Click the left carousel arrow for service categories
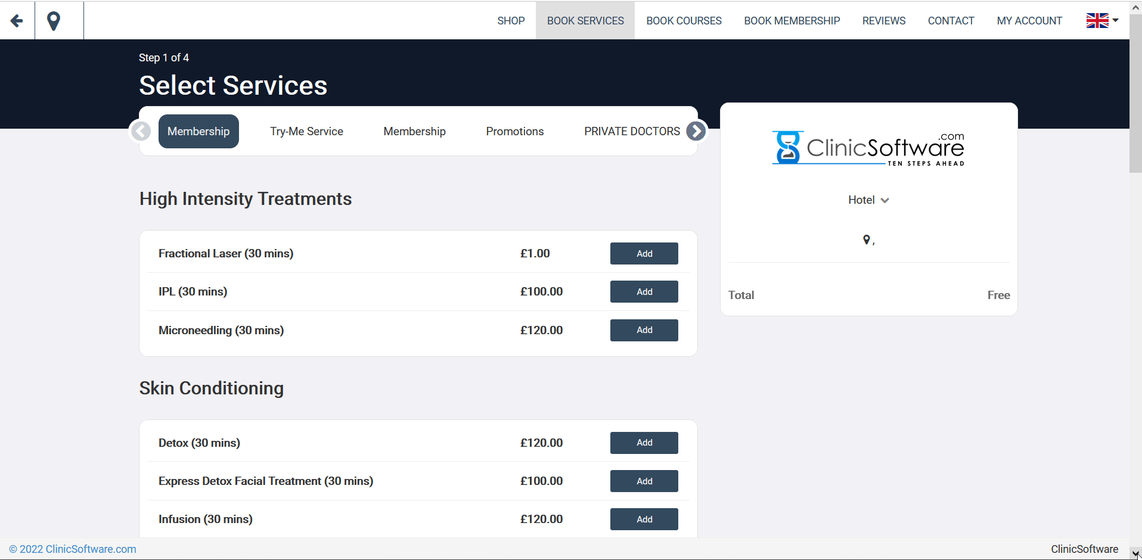This screenshot has height=560, width=1142. point(141,131)
